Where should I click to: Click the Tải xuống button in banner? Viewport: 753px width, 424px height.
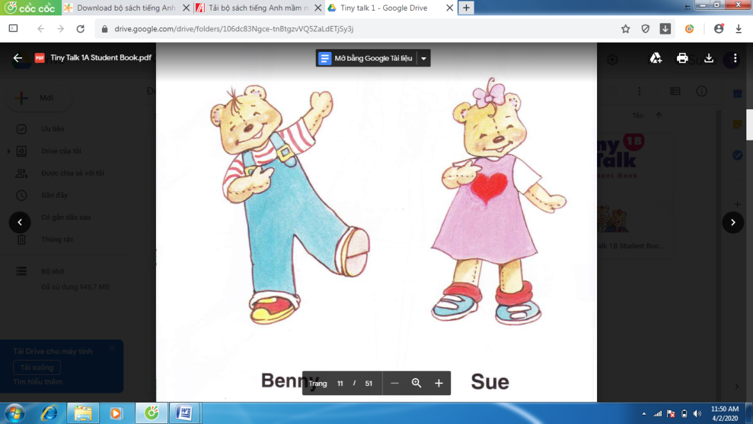click(x=37, y=367)
